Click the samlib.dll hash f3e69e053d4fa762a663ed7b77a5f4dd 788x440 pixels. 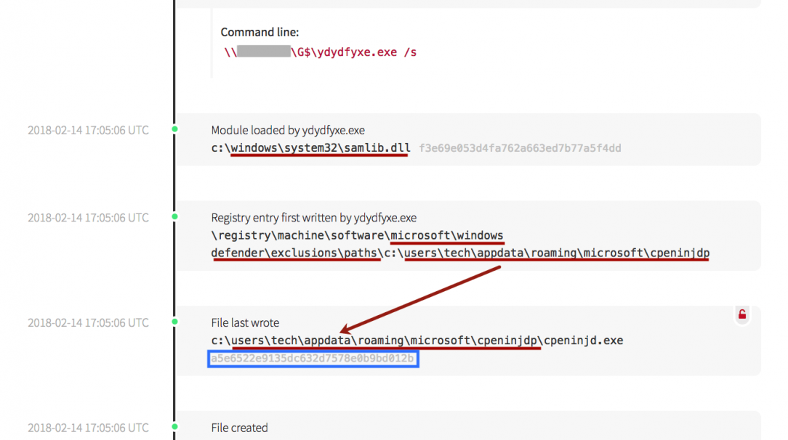[520, 148]
